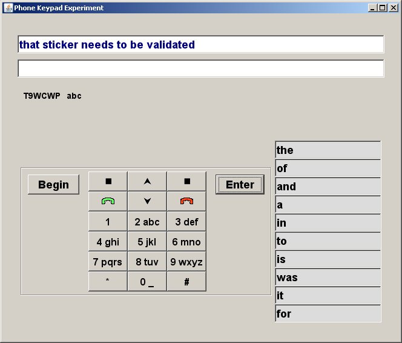Click the up arrow navigation key
The width and height of the screenshot is (402, 343).
click(147, 181)
